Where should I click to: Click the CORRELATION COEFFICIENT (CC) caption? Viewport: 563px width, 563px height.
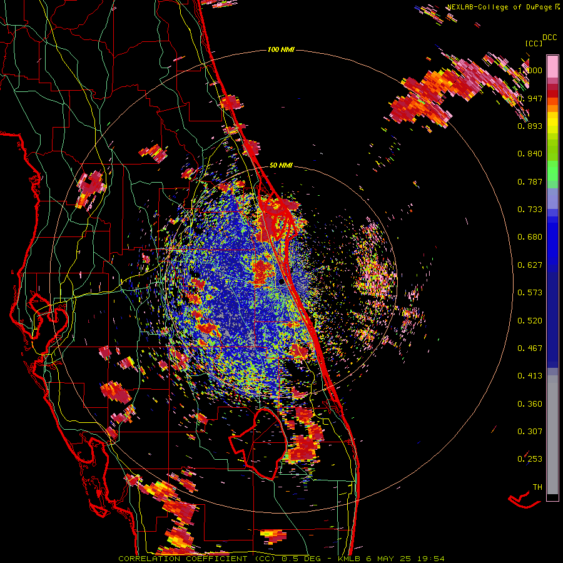(x=197, y=559)
